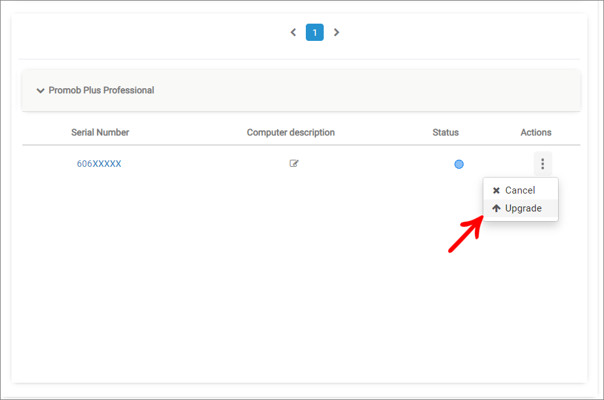Choose Cancel from the actions menu

point(520,190)
